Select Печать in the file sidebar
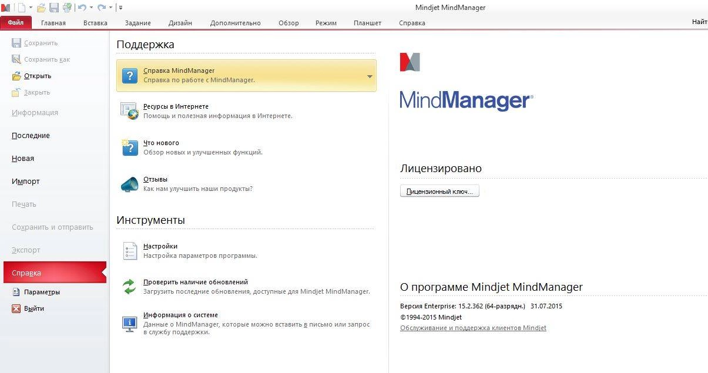 click(x=24, y=204)
